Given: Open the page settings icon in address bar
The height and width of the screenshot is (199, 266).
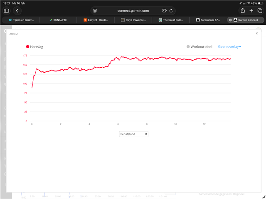Looking at the screenshot, I should click(95, 10).
